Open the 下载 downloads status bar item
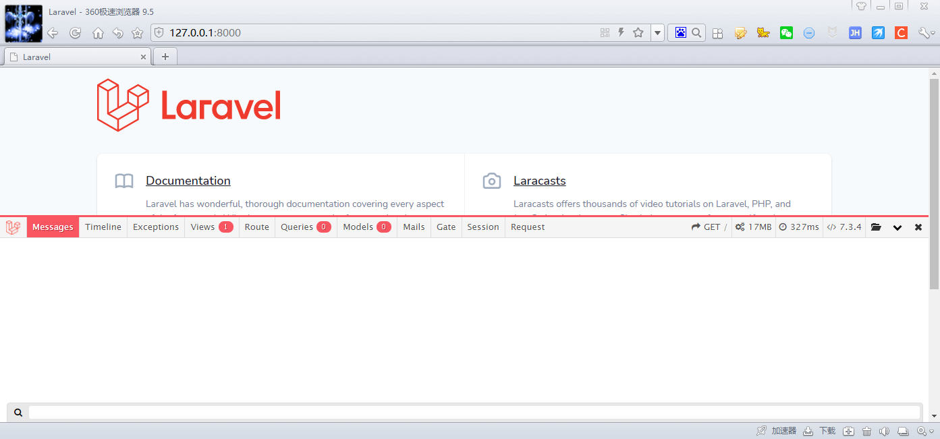The height and width of the screenshot is (439, 940). pyautogui.click(x=819, y=431)
